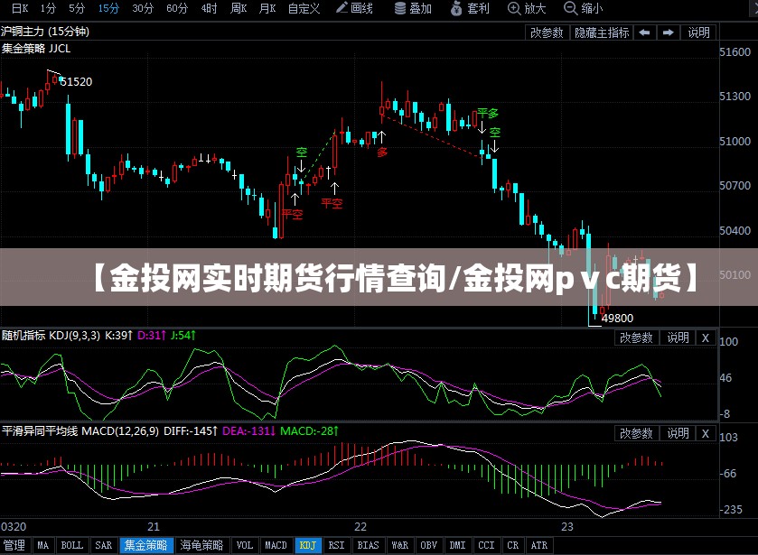This screenshot has height=555, width=758.
Task: Switch to daily K-line period 日K
Action: pyautogui.click(x=20, y=8)
